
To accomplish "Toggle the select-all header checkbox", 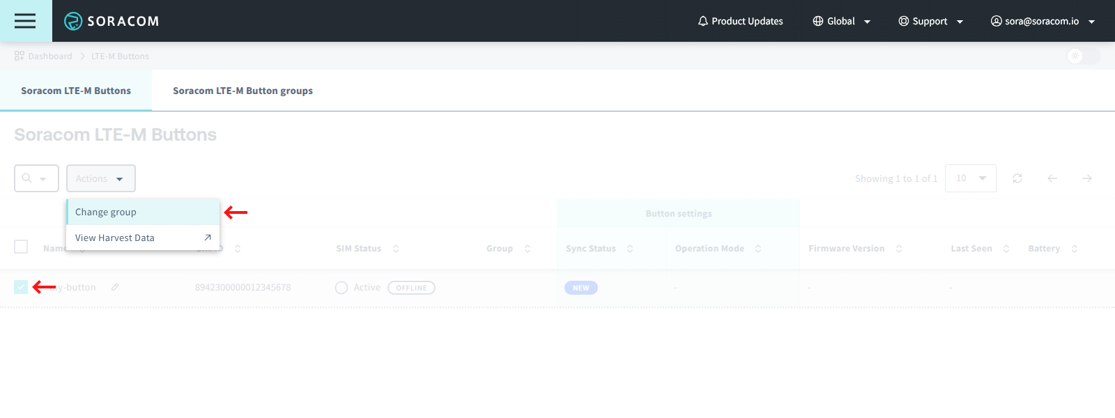I will pos(21,247).
